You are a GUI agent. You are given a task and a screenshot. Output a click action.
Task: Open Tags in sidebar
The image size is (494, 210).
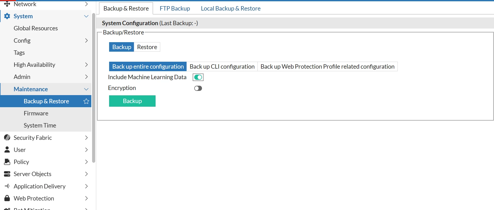[19, 53]
